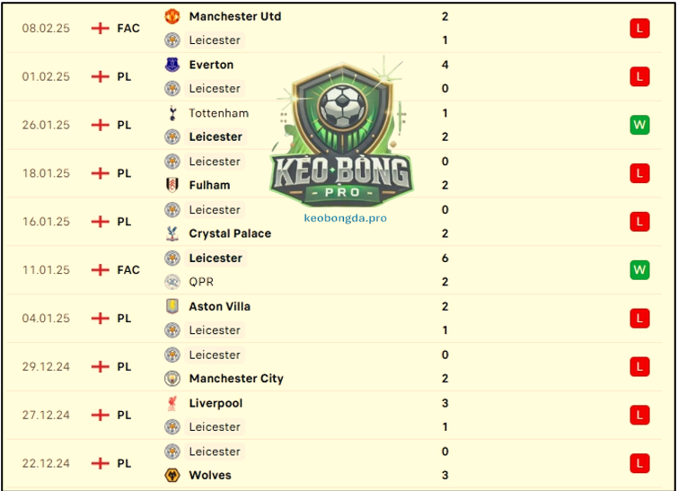
Task: Open the Leicester team name versus Fulham
Action: [215, 162]
